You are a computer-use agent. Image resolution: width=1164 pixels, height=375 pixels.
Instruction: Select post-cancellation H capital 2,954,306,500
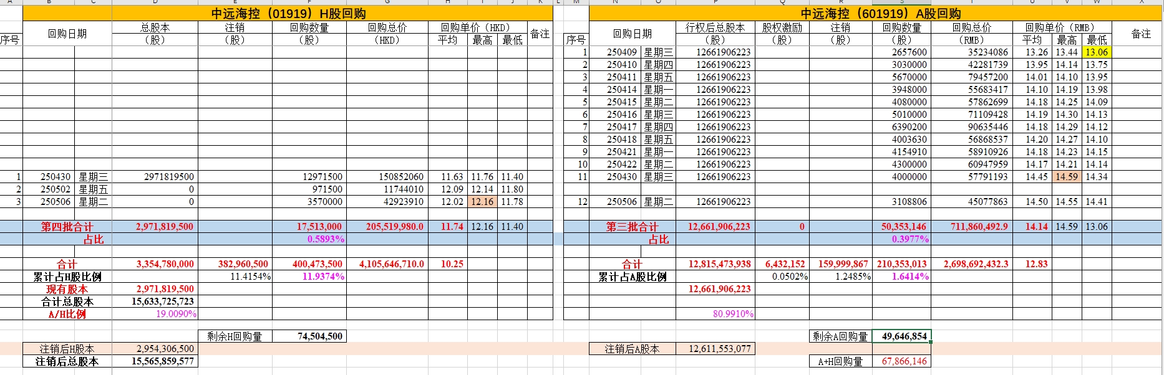(155, 349)
